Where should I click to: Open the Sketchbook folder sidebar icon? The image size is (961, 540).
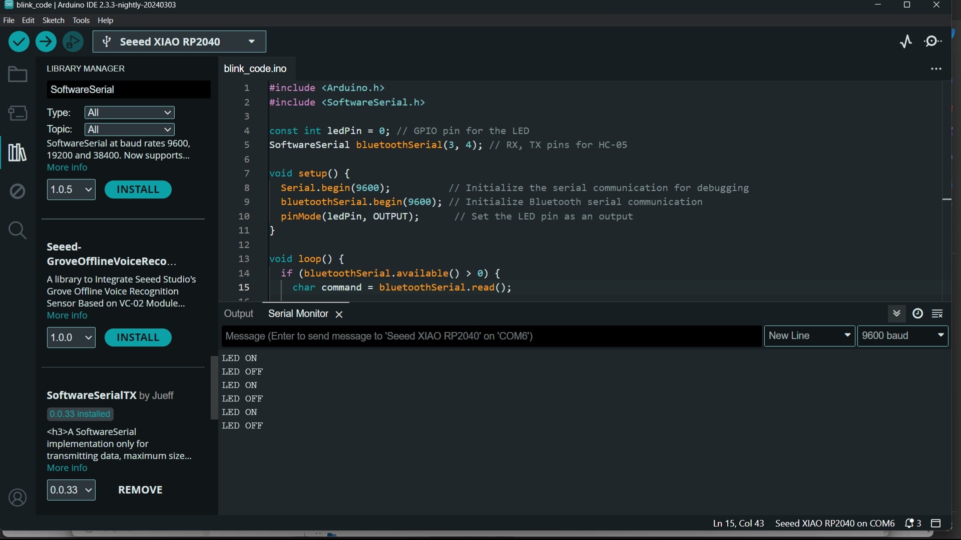click(18, 74)
